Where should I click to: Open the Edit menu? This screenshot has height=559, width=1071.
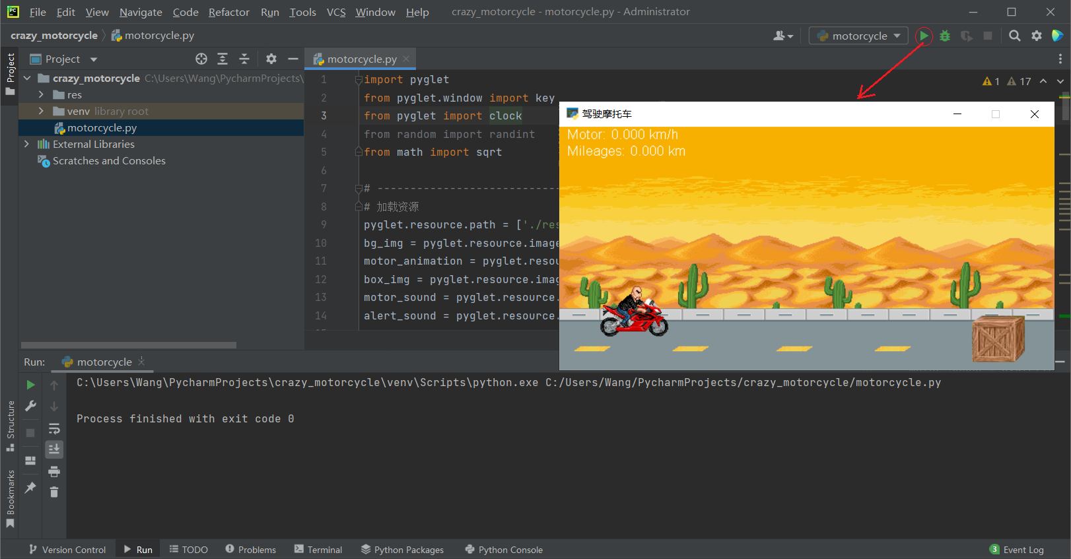pos(65,12)
